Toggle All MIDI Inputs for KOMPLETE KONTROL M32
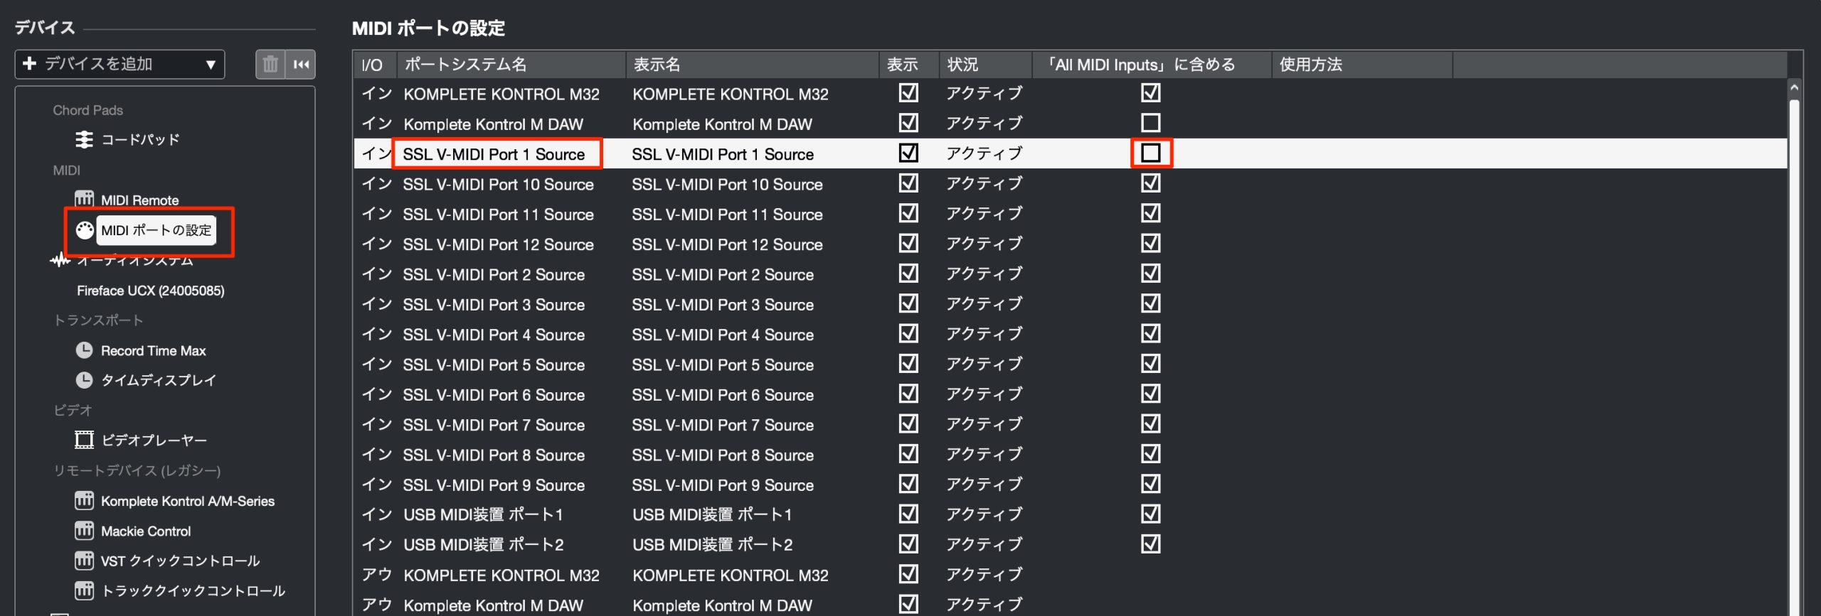The height and width of the screenshot is (616, 1821). coord(1150,93)
